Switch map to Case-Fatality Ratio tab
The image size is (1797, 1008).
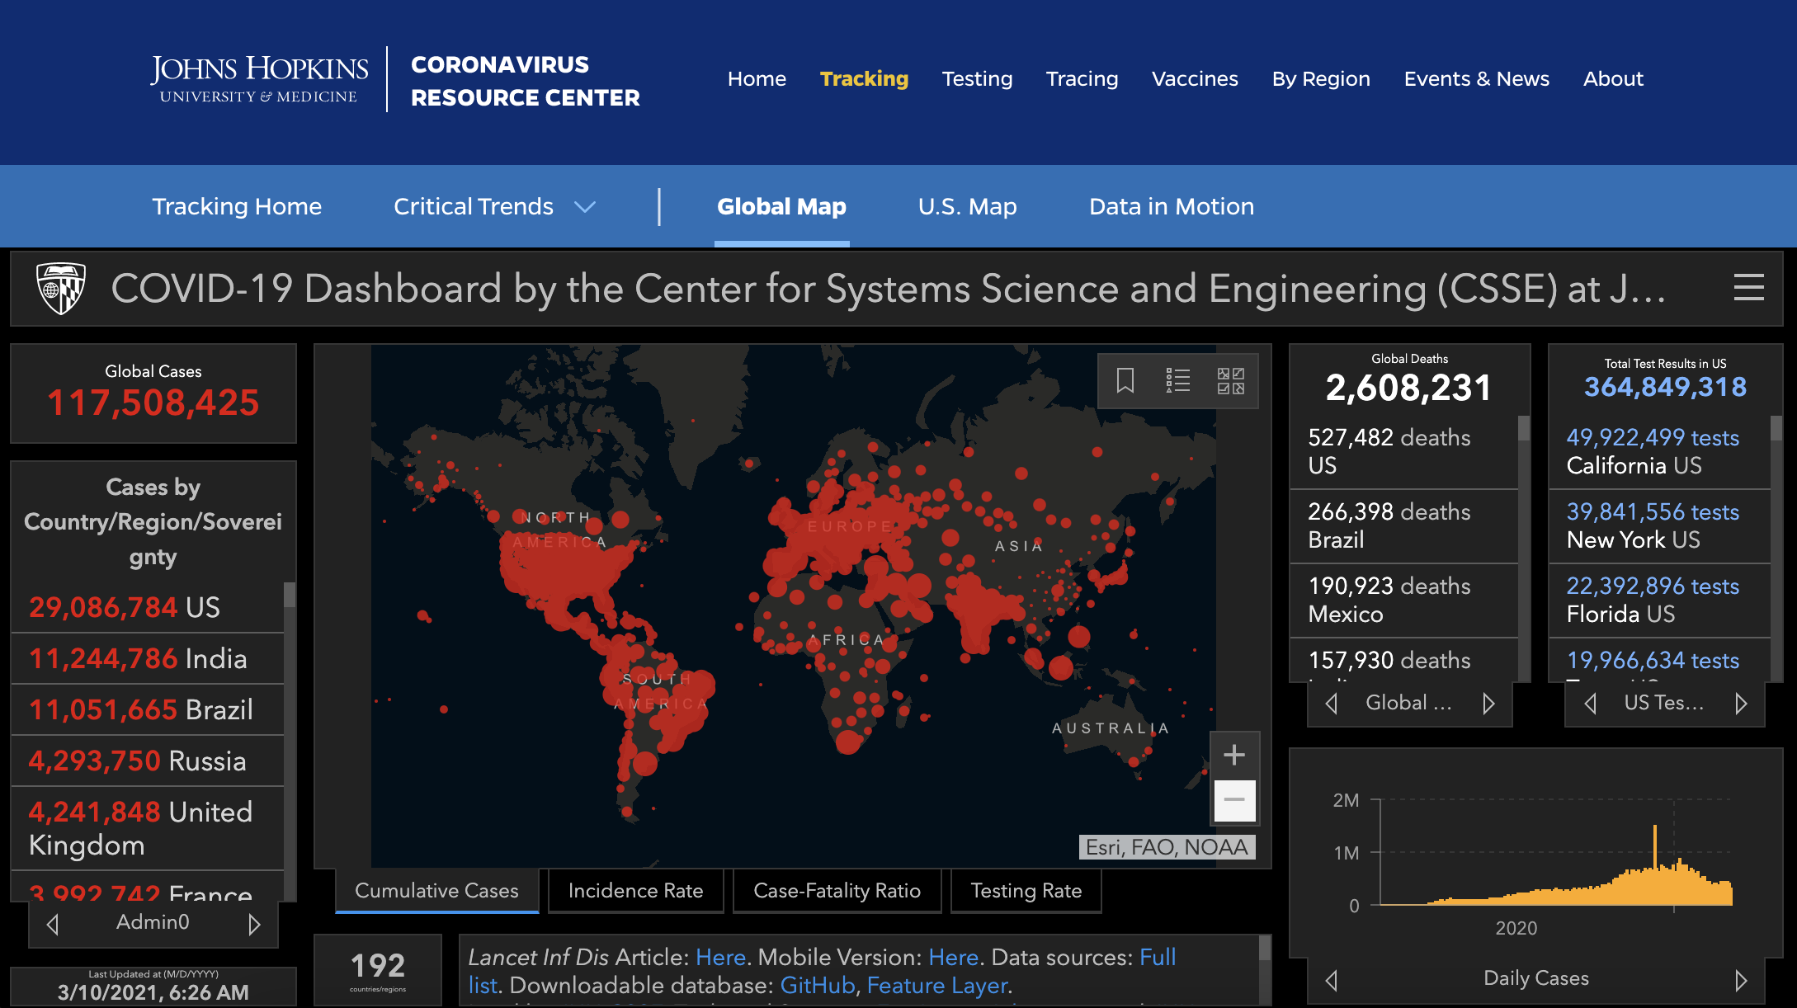pyautogui.click(x=837, y=891)
